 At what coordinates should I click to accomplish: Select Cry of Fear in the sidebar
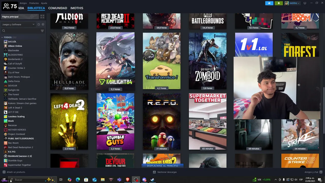[x=14, y=72]
